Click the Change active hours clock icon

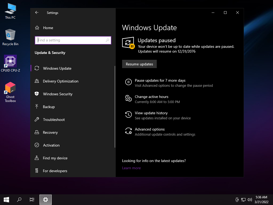128,98
